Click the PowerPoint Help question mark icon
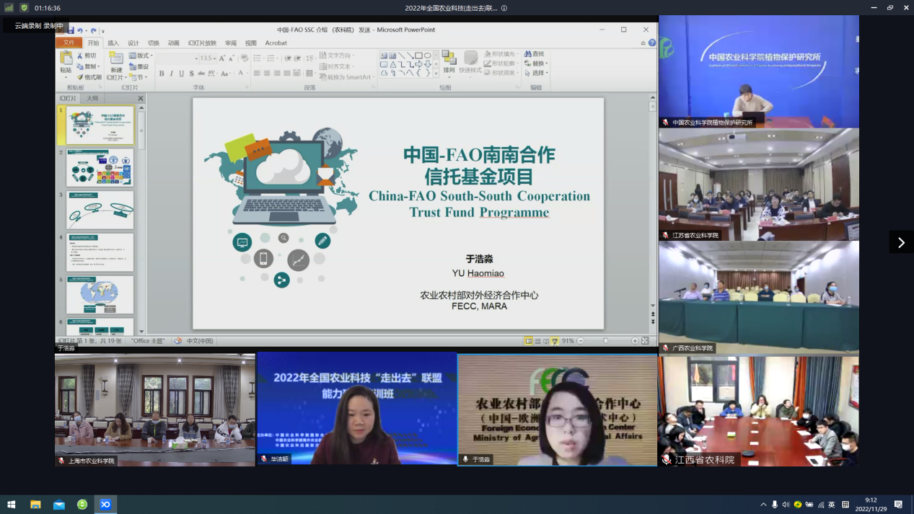 (x=652, y=43)
